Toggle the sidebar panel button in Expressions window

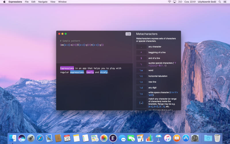click(x=128, y=34)
